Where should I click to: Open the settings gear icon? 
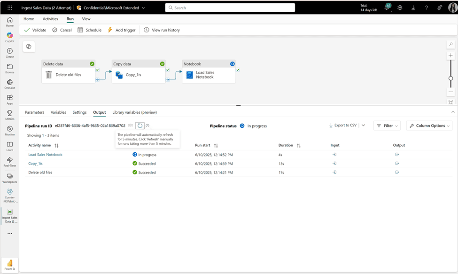400,8
